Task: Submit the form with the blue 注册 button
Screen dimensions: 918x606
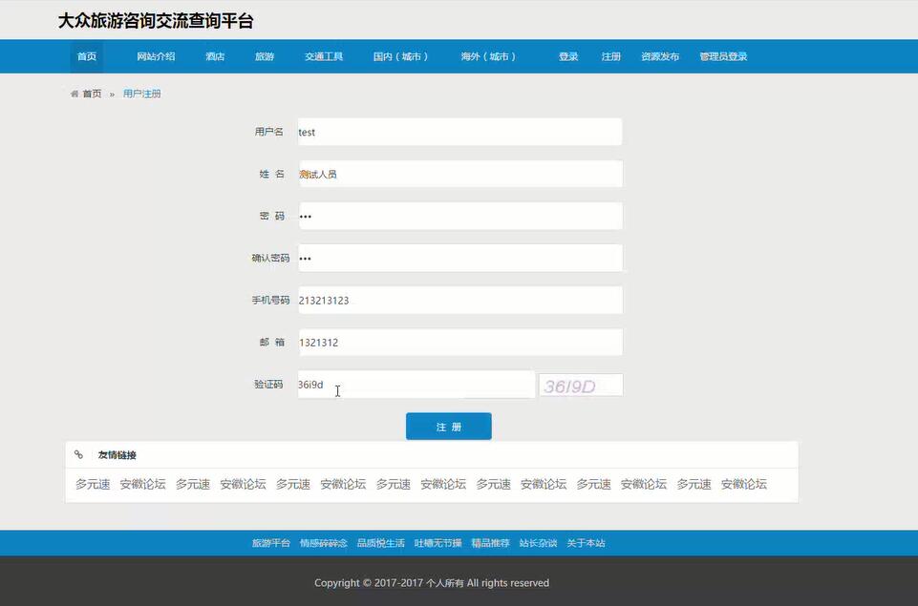Action: (x=448, y=427)
